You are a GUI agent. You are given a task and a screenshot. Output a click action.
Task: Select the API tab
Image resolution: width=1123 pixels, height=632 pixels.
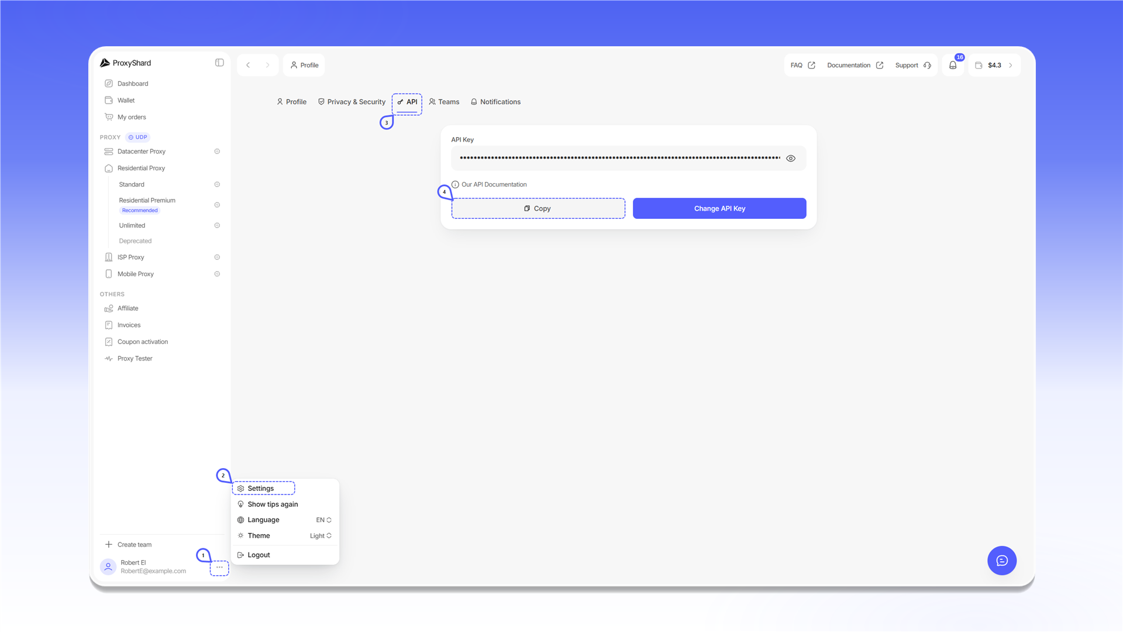tap(407, 102)
